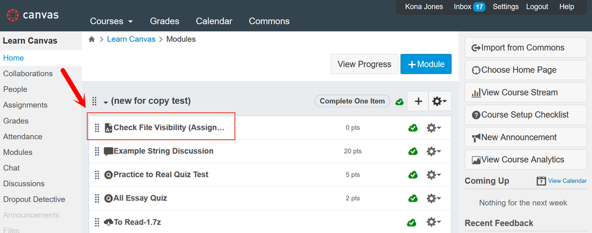The width and height of the screenshot is (592, 233).
Task: Unpublish Example String Discussion via cloud icon
Action: [x=412, y=151]
